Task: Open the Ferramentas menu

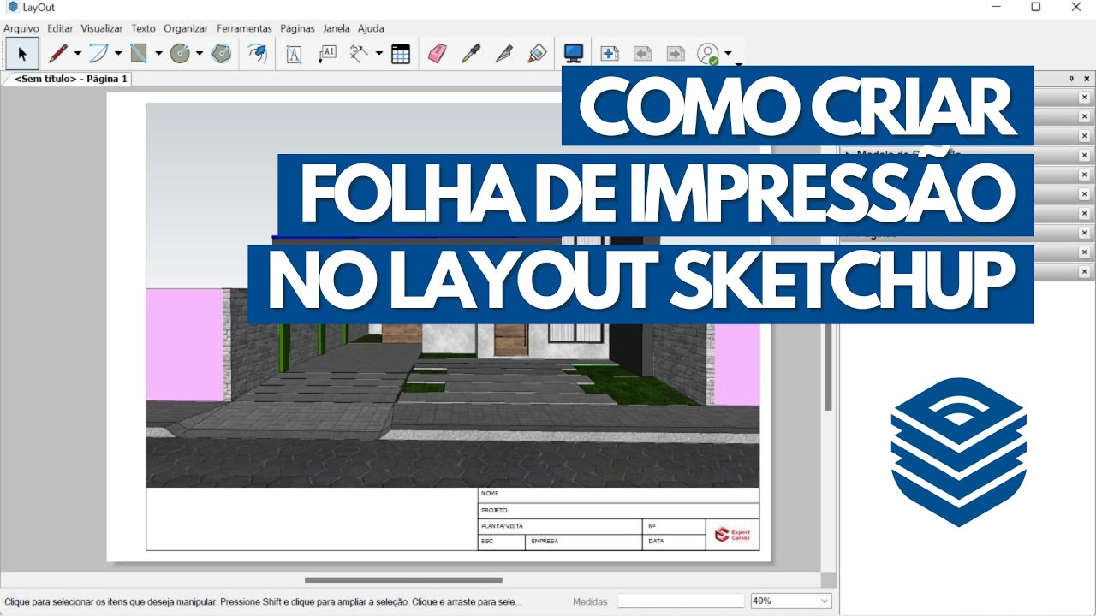Action: tap(244, 28)
